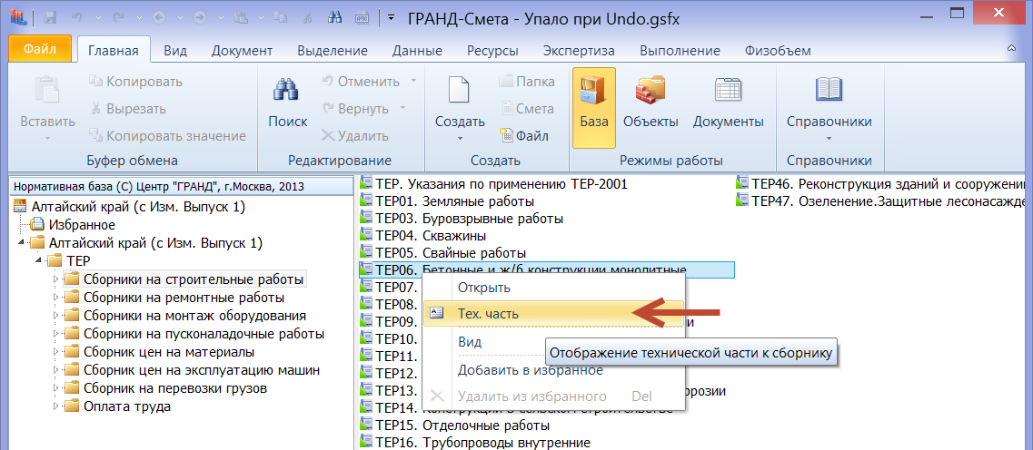1033x450 pixels.
Task: Expand Сборники на строительные работы node
Action: click(55, 279)
